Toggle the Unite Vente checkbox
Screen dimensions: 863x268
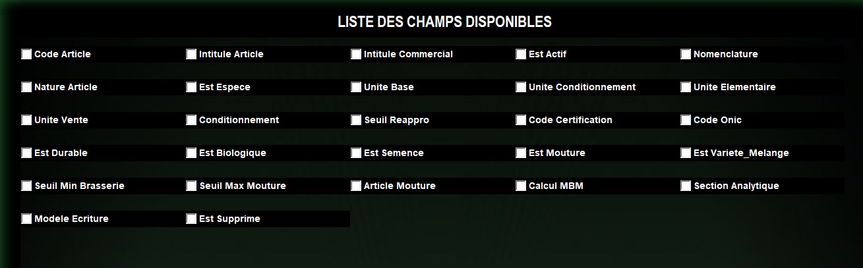tap(26, 120)
